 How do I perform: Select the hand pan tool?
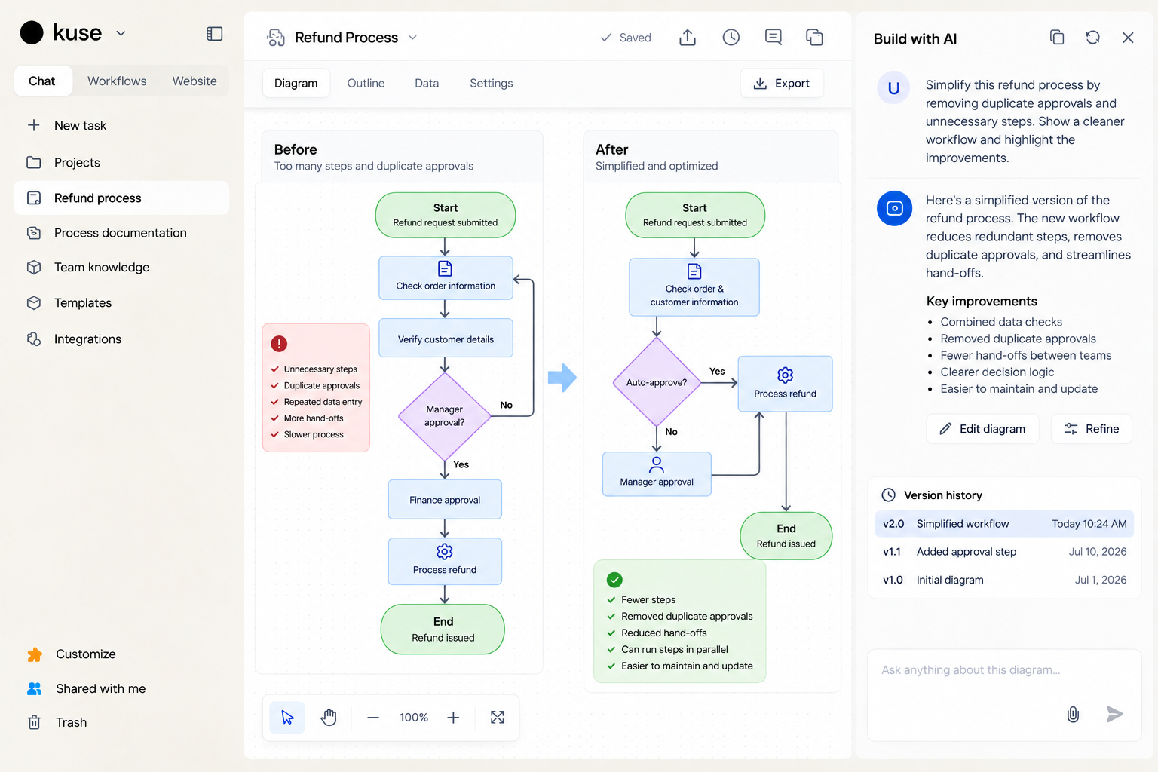click(x=329, y=717)
